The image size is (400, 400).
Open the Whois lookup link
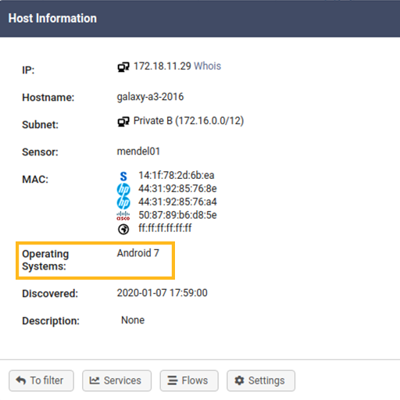coord(208,66)
